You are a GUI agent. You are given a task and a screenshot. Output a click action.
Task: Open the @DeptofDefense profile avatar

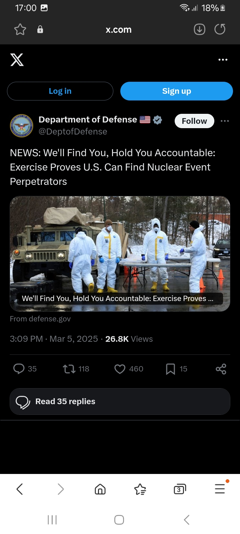tap(22, 125)
